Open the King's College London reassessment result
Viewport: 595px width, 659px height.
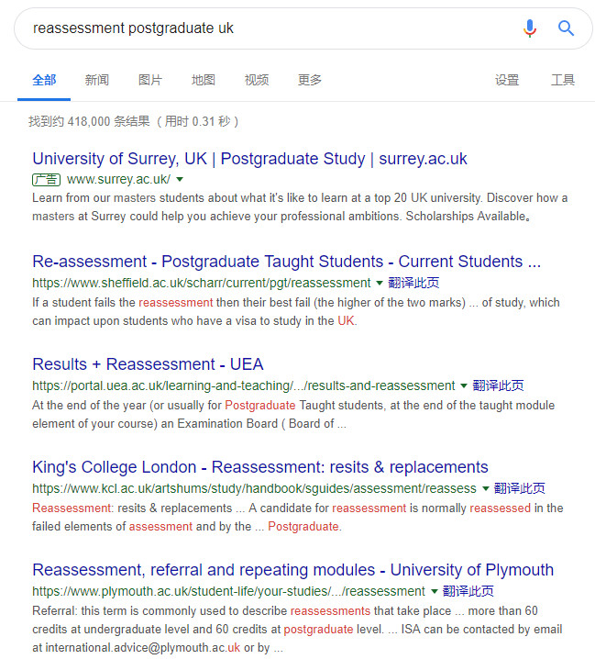(260, 467)
